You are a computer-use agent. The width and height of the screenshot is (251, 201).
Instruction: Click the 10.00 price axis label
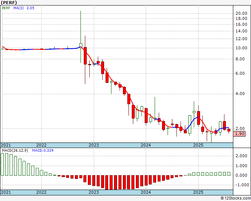[241, 48]
